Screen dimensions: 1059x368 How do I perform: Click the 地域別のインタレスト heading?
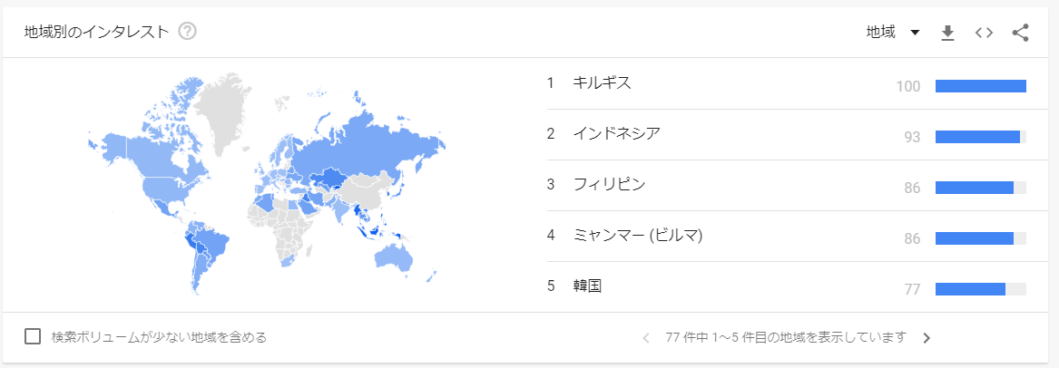97,32
